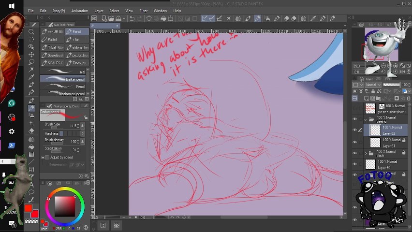
Task: Click the Undo arrow in toolbar
Action: (x=132, y=18)
